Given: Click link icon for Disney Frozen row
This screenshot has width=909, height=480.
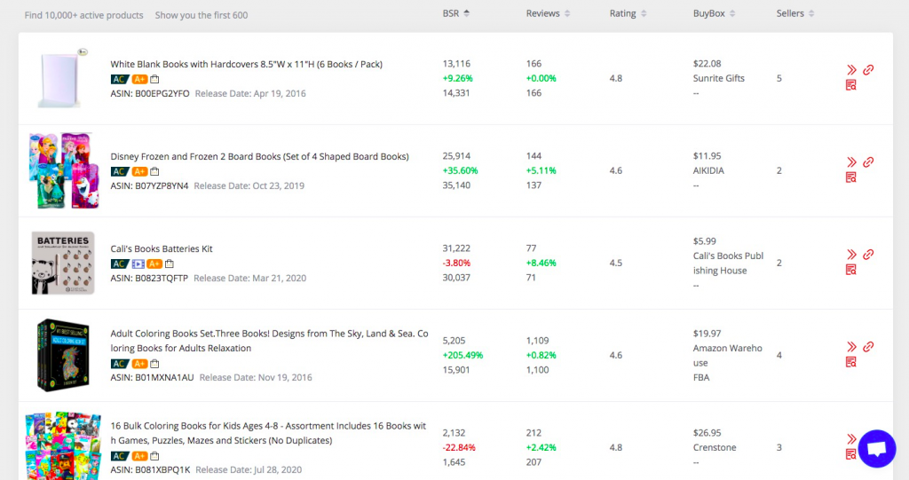Looking at the screenshot, I should click(x=868, y=162).
